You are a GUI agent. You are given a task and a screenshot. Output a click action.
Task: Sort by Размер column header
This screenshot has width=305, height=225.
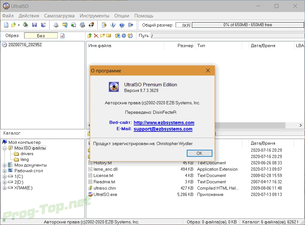[x=180, y=46]
